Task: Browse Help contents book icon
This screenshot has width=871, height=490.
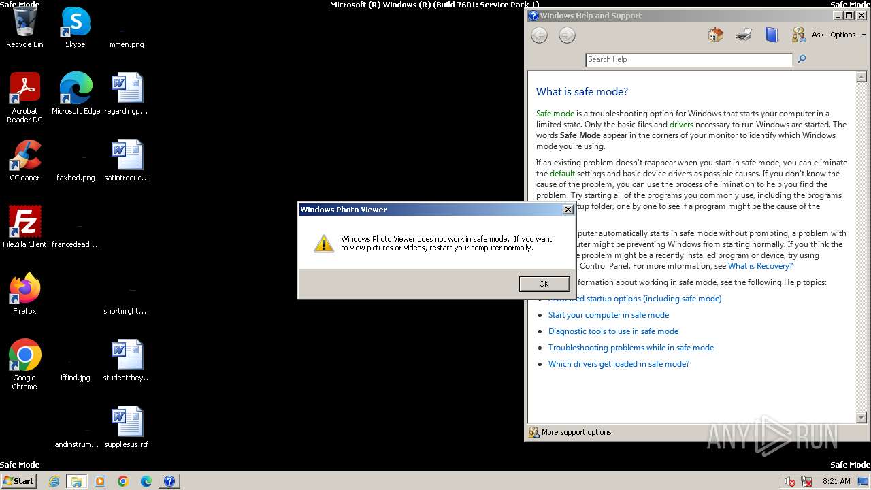Action: 771,35
